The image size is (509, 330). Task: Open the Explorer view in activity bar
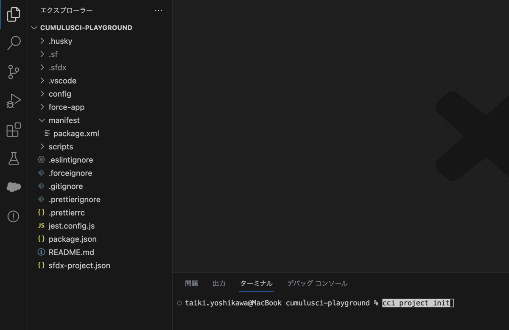point(14,14)
